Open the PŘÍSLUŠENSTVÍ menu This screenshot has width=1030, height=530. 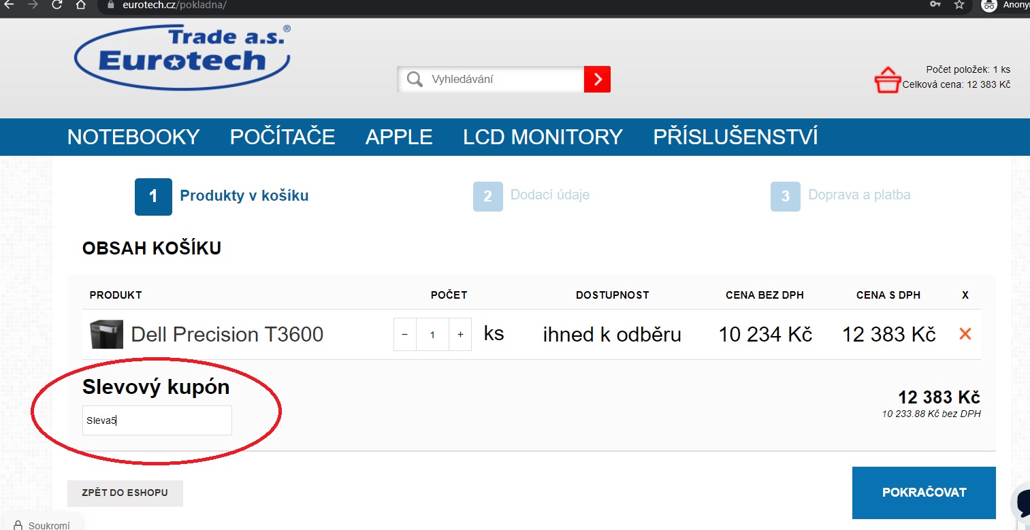pos(735,137)
